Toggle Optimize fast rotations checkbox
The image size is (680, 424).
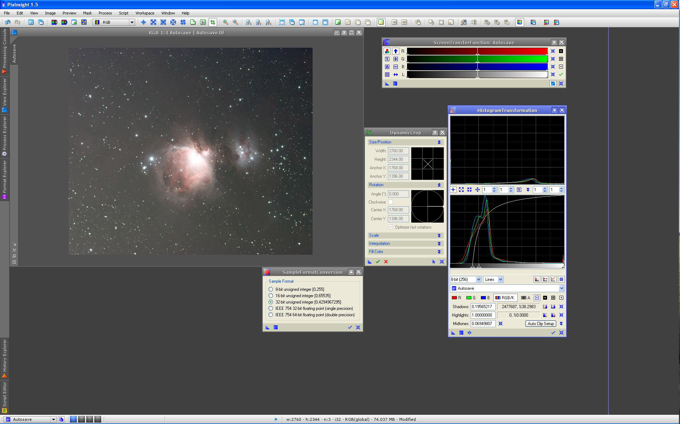pyautogui.click(x=390, y=227)
